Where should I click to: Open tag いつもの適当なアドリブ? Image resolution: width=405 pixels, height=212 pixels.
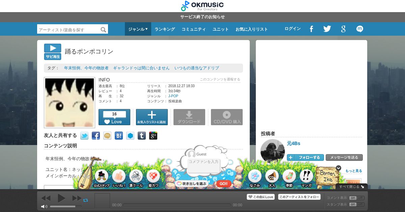pos(197,68)
